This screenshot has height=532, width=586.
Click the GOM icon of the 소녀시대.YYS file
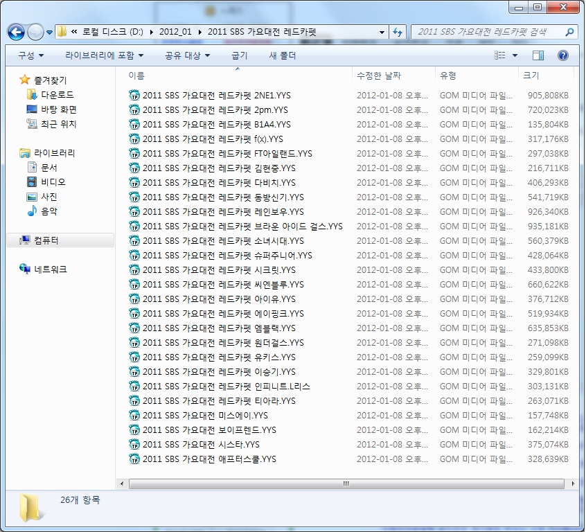134,241
